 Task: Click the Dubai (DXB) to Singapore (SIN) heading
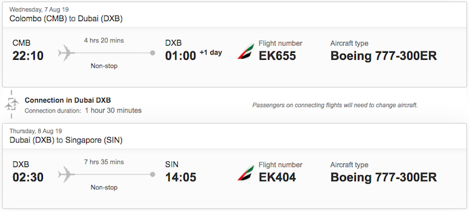point(66,140)
